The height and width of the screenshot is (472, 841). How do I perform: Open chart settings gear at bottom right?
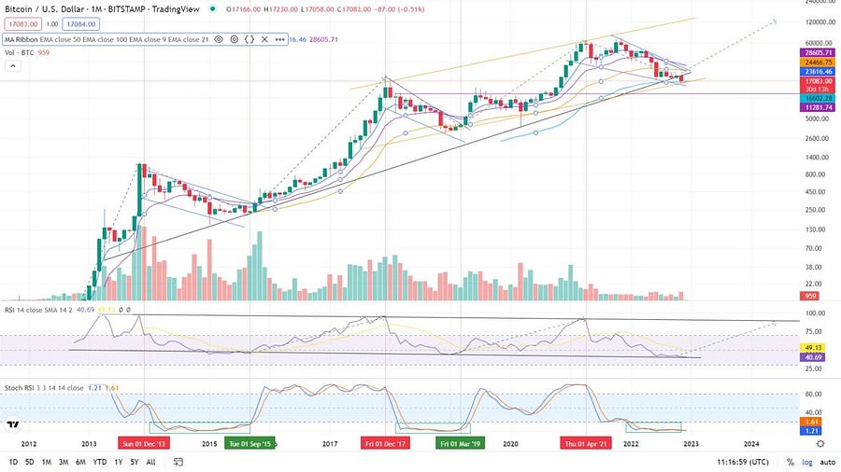[x=820, y=444]
